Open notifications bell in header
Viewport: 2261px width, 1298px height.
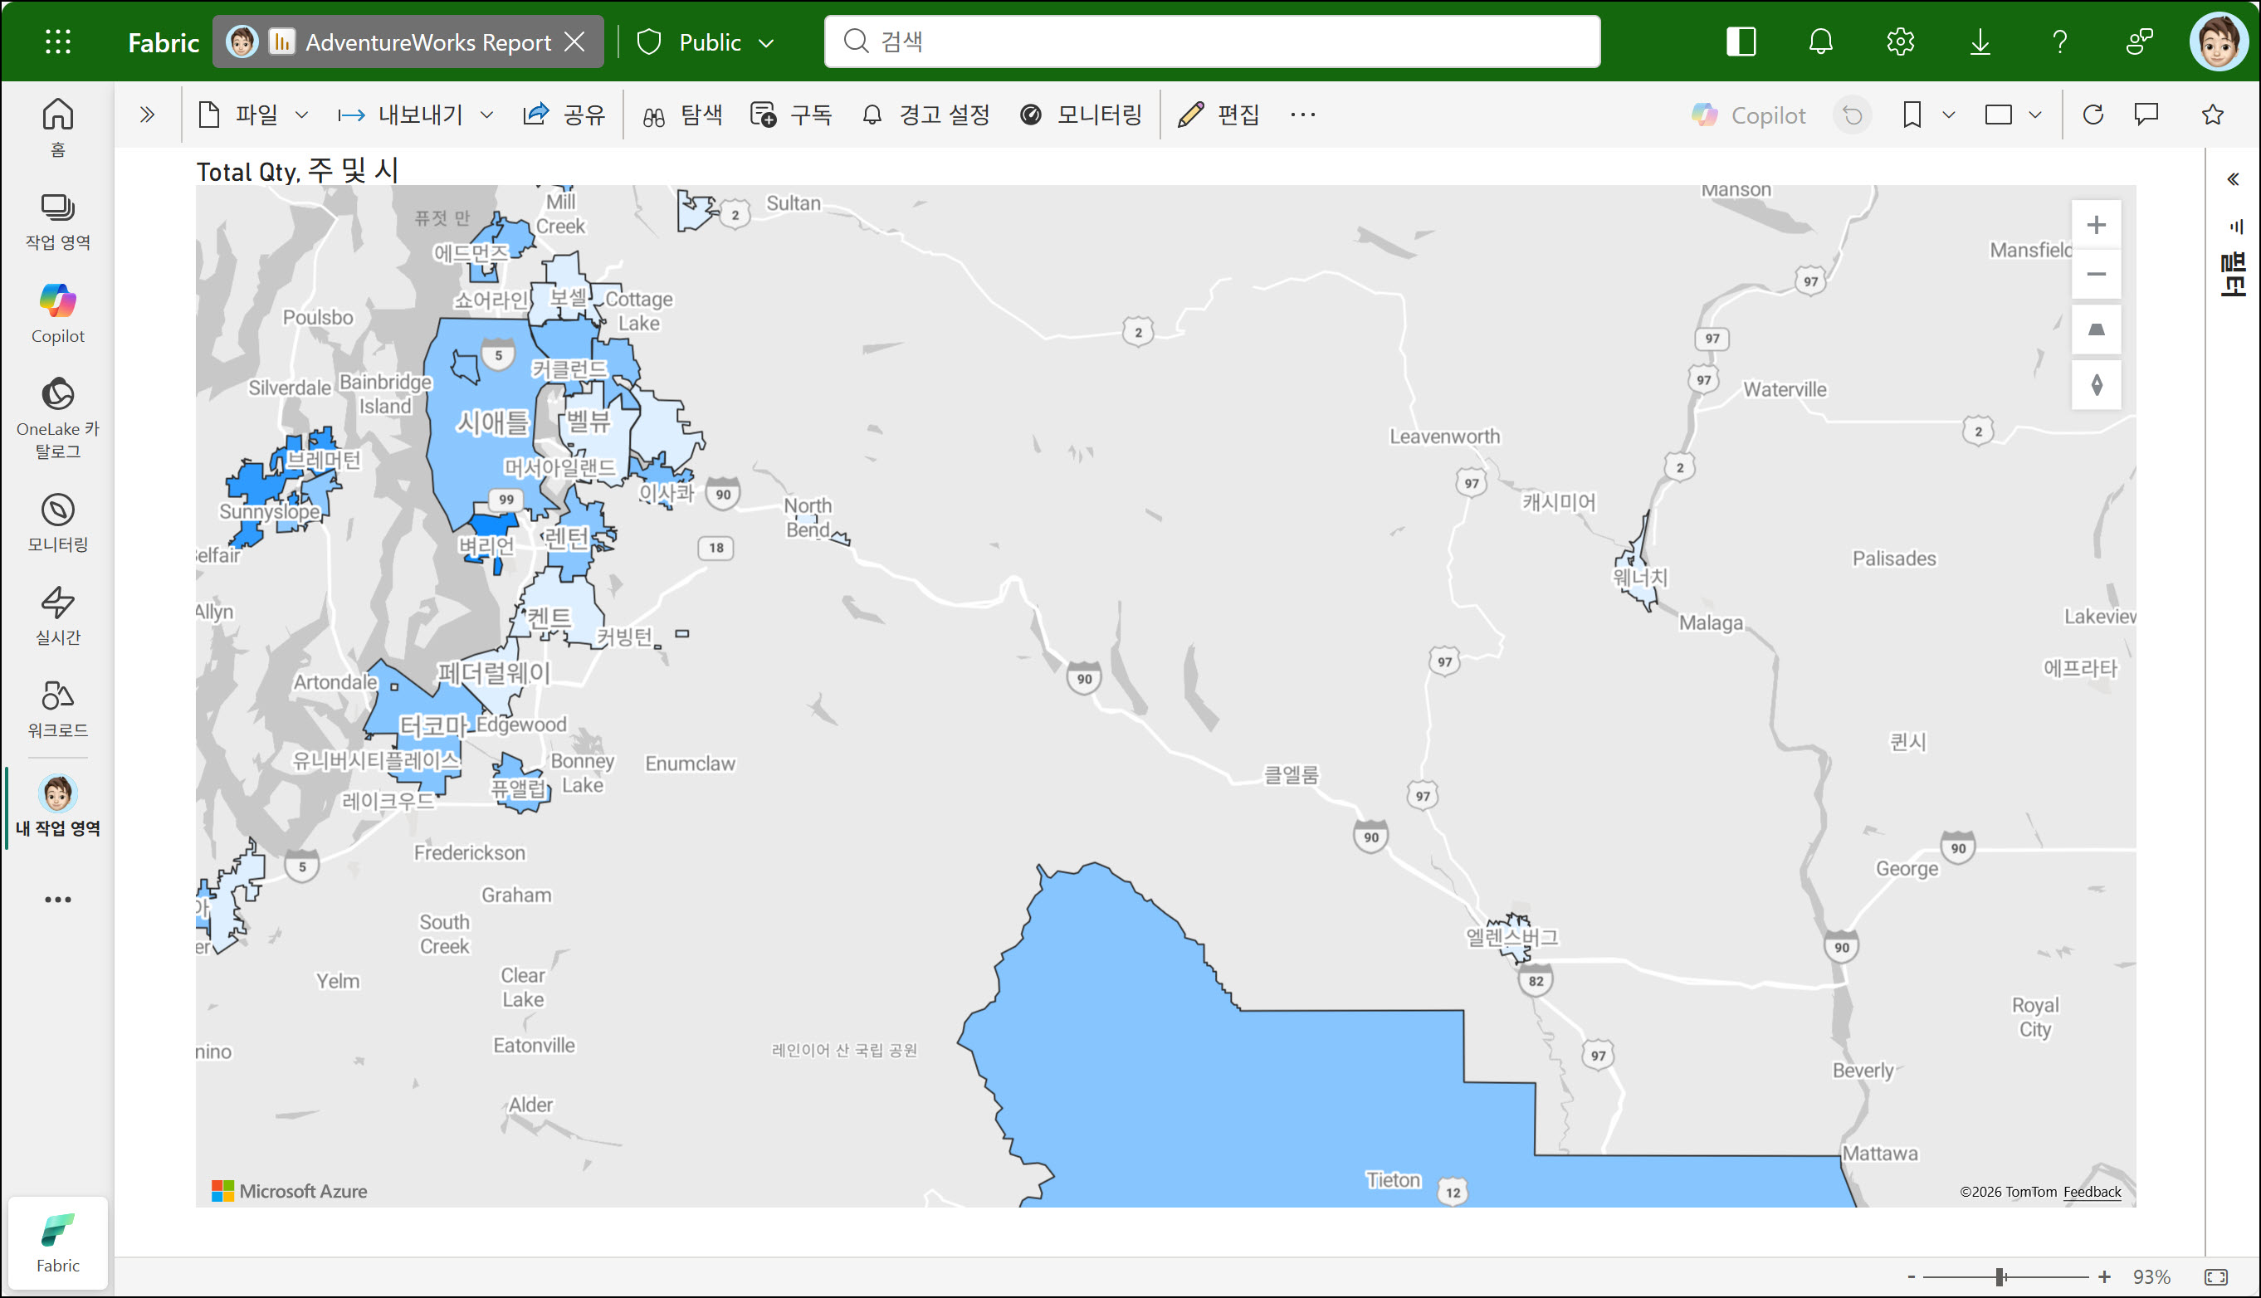(x=1819, y=41)
